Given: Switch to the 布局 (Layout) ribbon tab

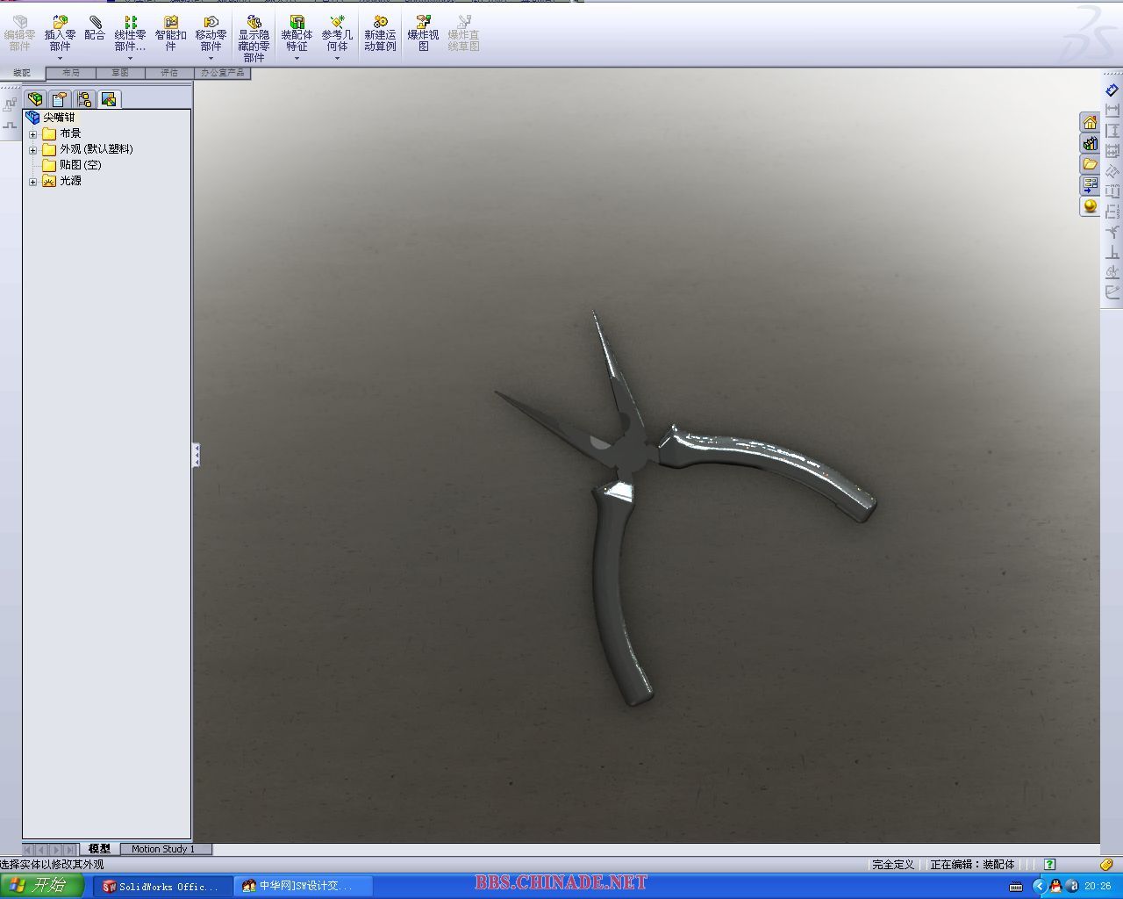Looking at the screenshot, I should point(71,73).
